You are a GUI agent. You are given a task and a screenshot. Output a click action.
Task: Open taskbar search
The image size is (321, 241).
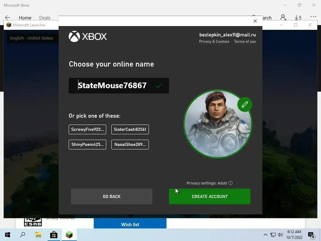point(23,235)
